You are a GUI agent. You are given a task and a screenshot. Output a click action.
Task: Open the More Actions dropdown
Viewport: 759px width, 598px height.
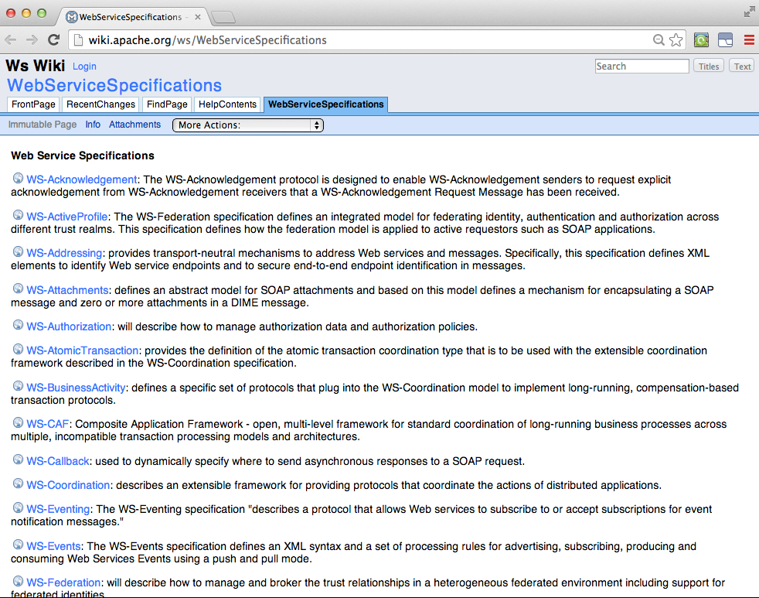[x=248, y=125]
